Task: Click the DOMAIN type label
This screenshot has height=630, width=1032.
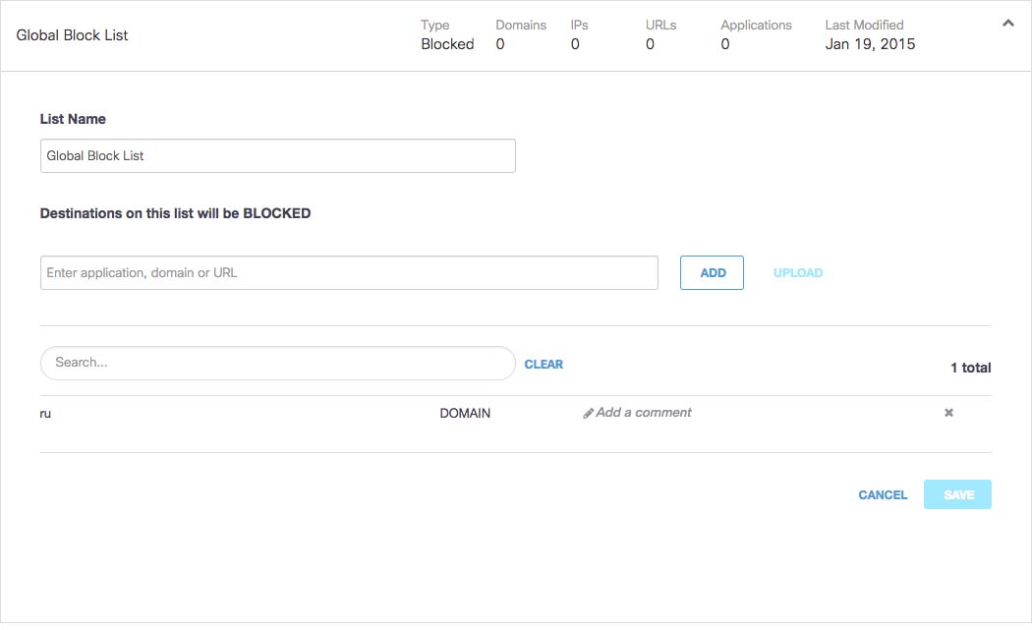Action: click(465, 414)
